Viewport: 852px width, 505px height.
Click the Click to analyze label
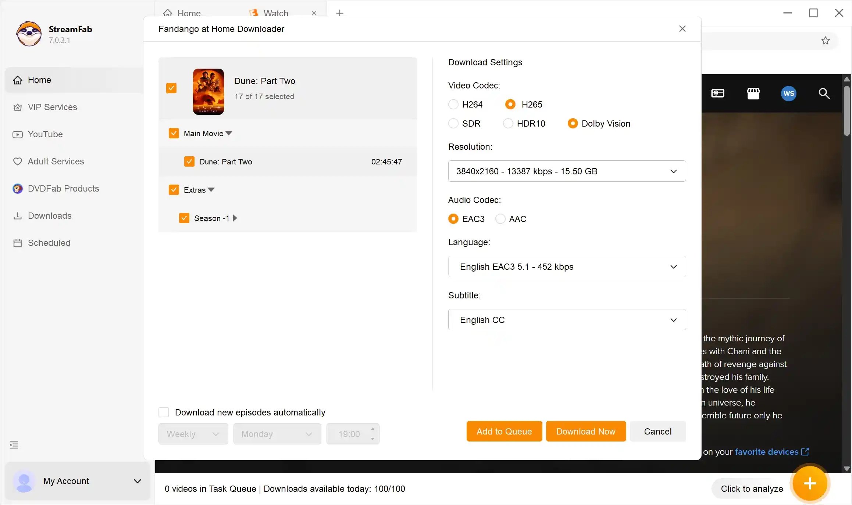coord(752,489)
